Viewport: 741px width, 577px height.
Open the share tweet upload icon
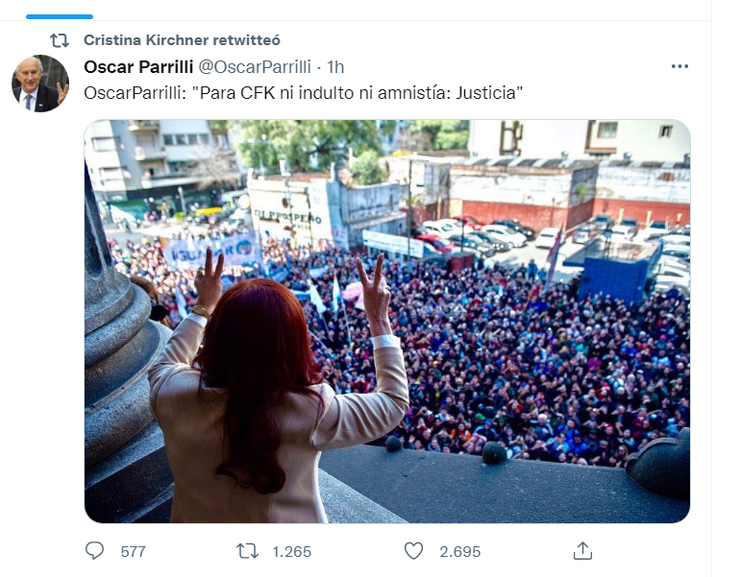(x=582, y=550)
